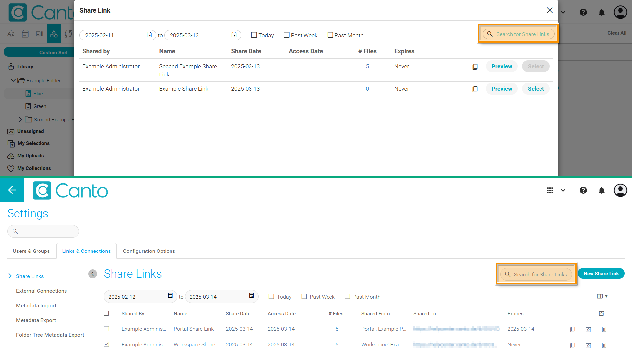This screenshot has height=356, width=632.
Task: Click the back arrow next to Canto logo
Action: tap(12, 190)
